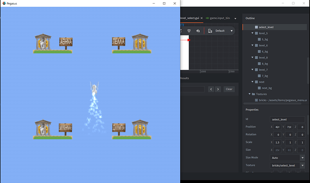Select the rotate tool in editor toolbar
This screenshot has height=183, width=310.
tap(189, 31)
